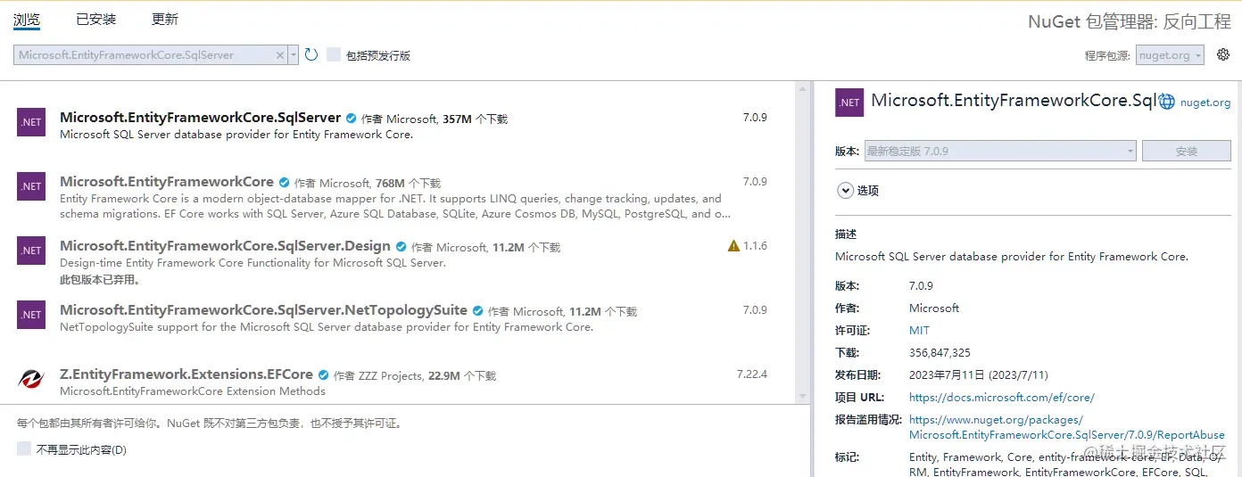Click verified badge beside Microsoft.EntityFrameworkCore.SqlServer

352,118
